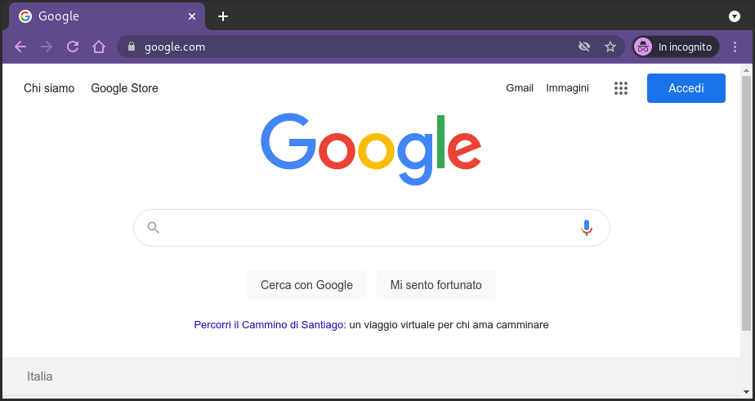This screenshot has width=755, height=401.
Task: Open the Google apps grid
Action: [621, 88]
